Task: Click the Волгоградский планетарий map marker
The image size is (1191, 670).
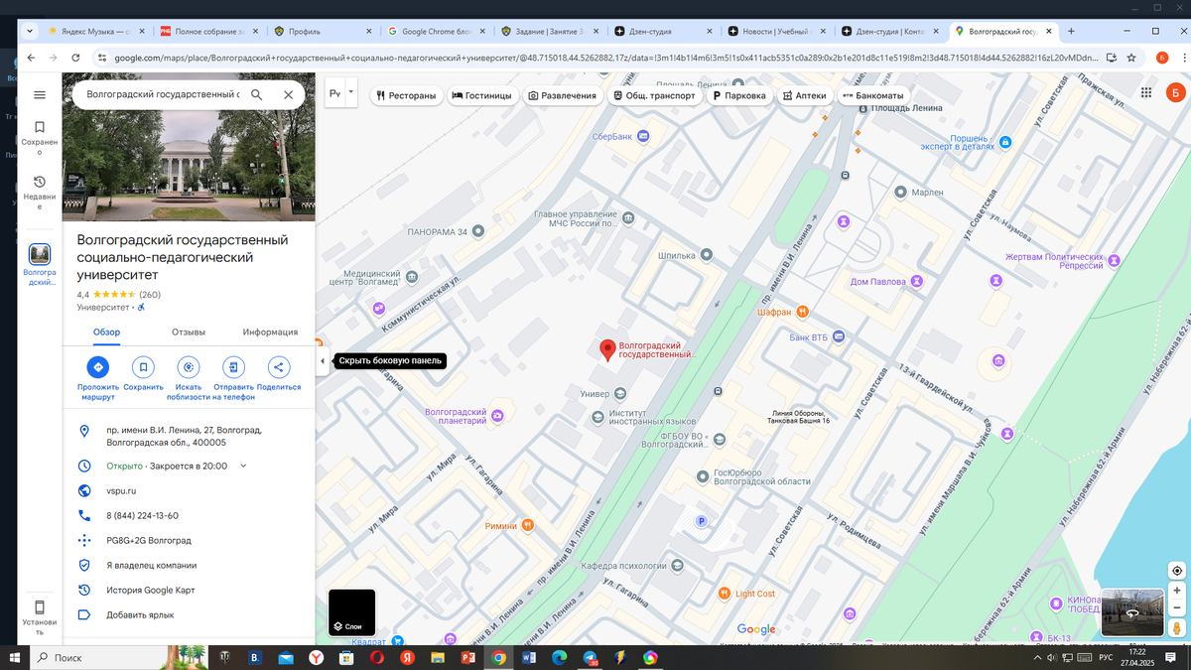Action: 497,416
